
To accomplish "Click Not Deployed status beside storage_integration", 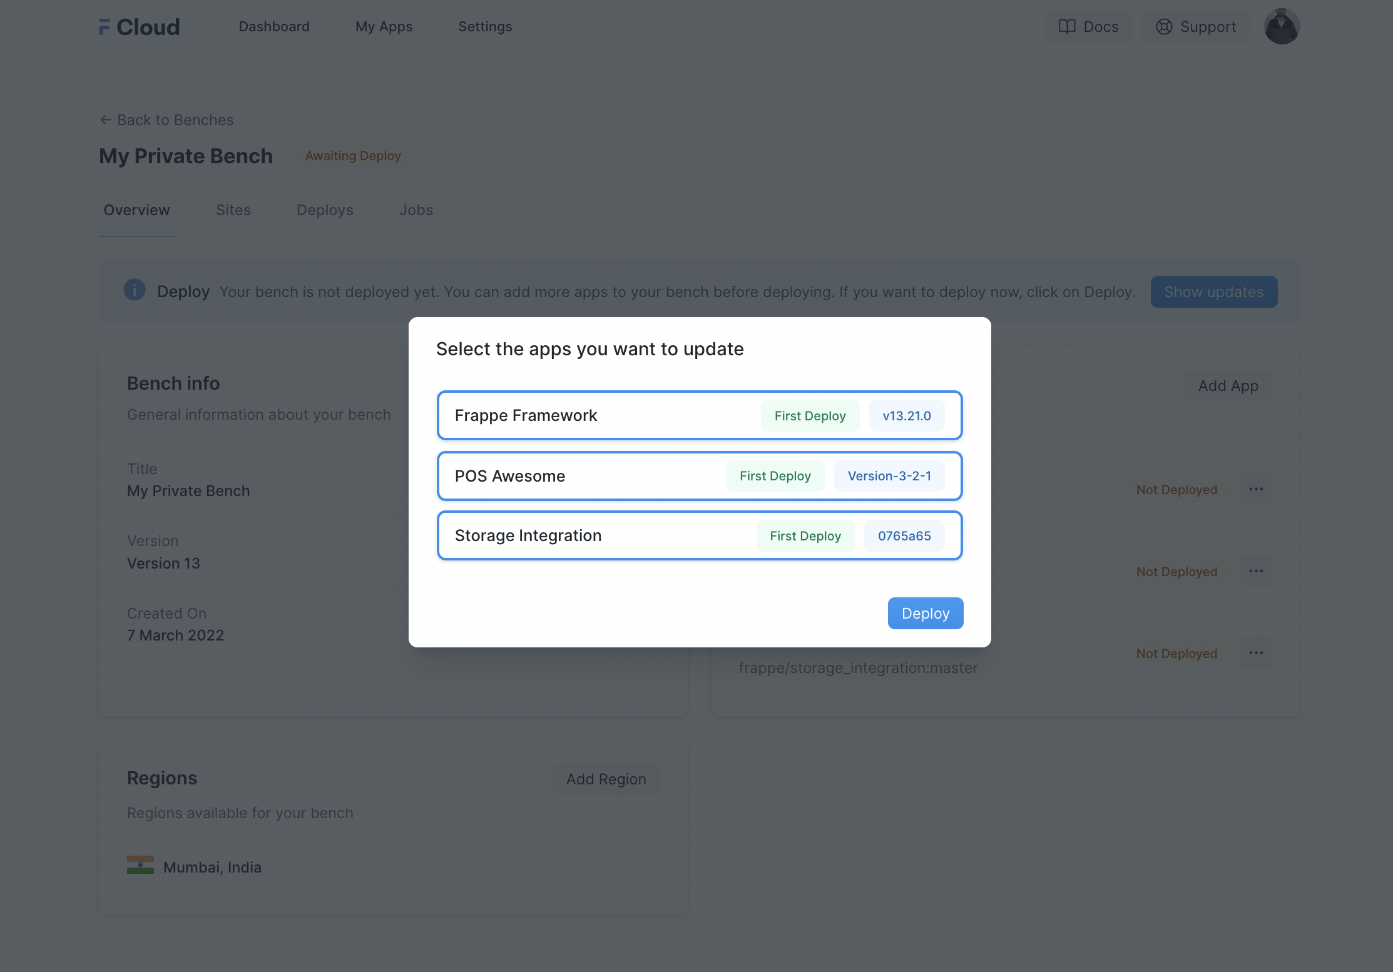I will (1176, 654).
